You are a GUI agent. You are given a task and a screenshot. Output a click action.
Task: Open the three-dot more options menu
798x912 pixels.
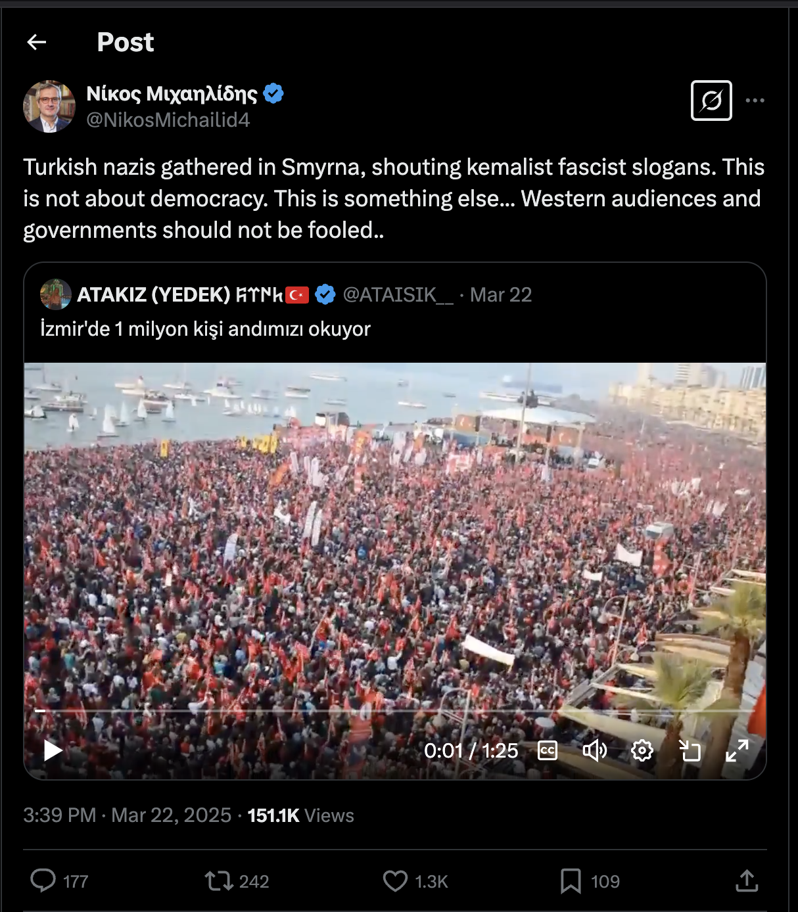tap(755, 101)
